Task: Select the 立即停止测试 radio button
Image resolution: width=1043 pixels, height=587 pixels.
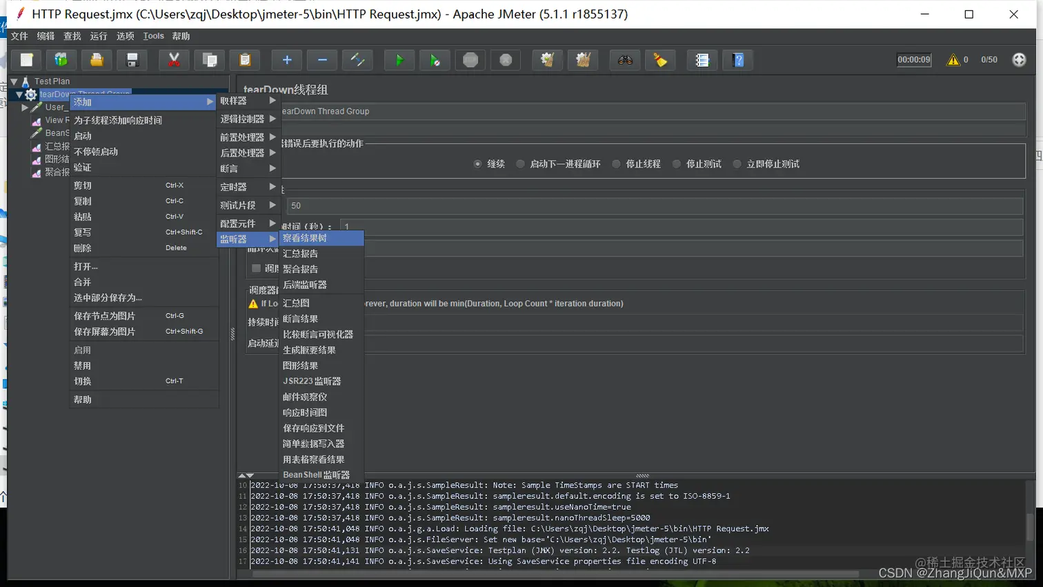Action: (x=737, y=164)
